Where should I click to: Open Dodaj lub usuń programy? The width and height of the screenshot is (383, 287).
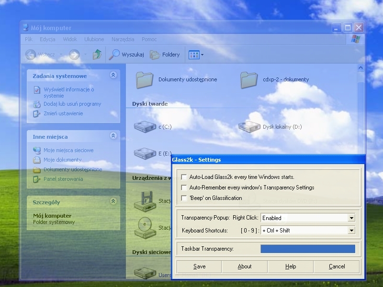point(72,104)
